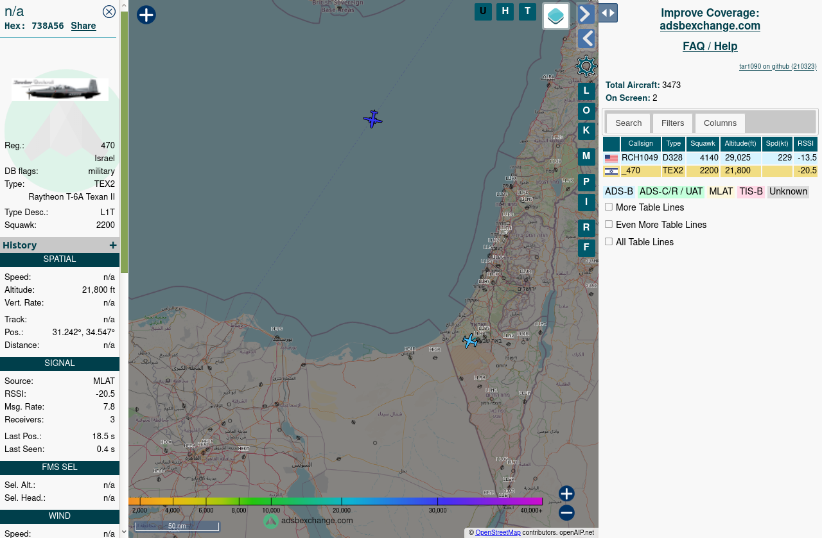Open the map layers selector icon
This screenshot has height=538, width=822.
556,16
